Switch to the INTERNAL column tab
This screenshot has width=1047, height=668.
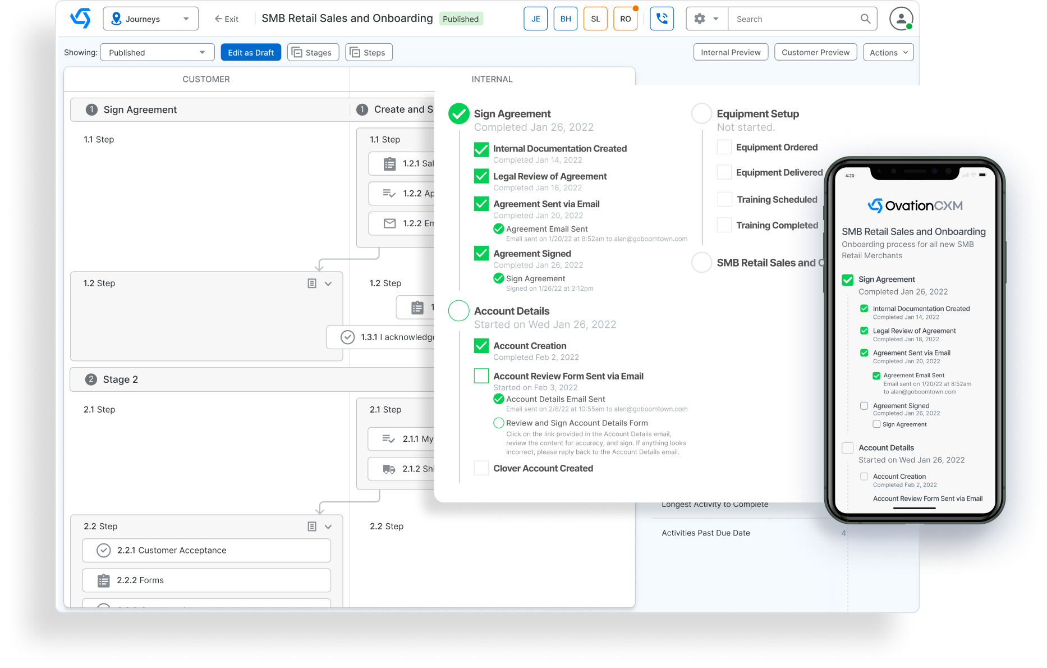[492, 79]
